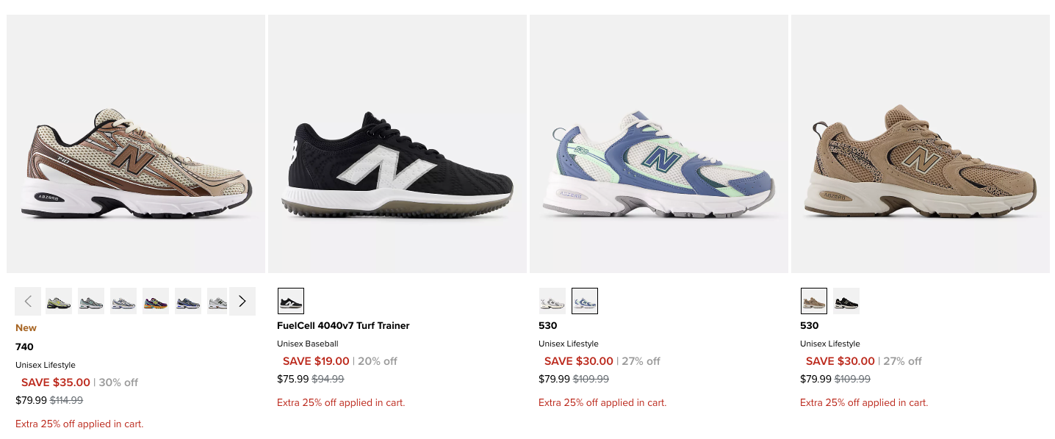Viewport: 1055px width, 439px height.
Task: Open the brown 740 shoe product image
Action: pyautogui.click(x=136, y=144)
